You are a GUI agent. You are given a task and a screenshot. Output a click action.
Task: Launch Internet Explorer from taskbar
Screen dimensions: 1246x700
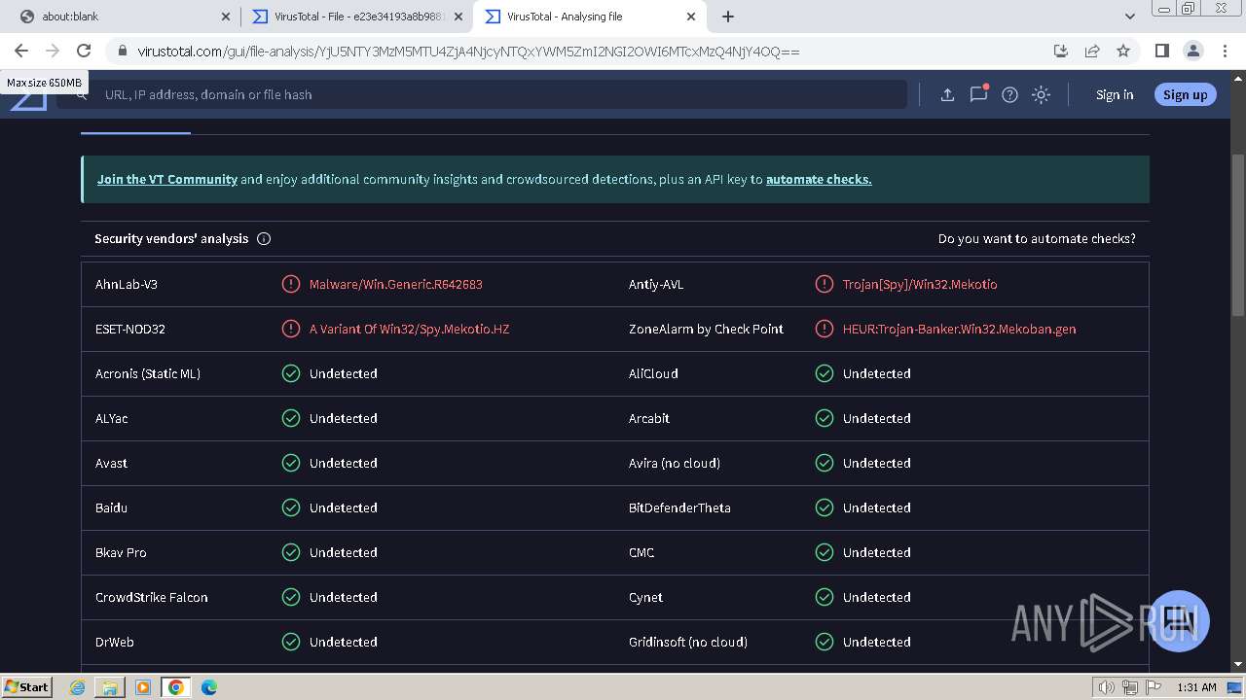78,687
